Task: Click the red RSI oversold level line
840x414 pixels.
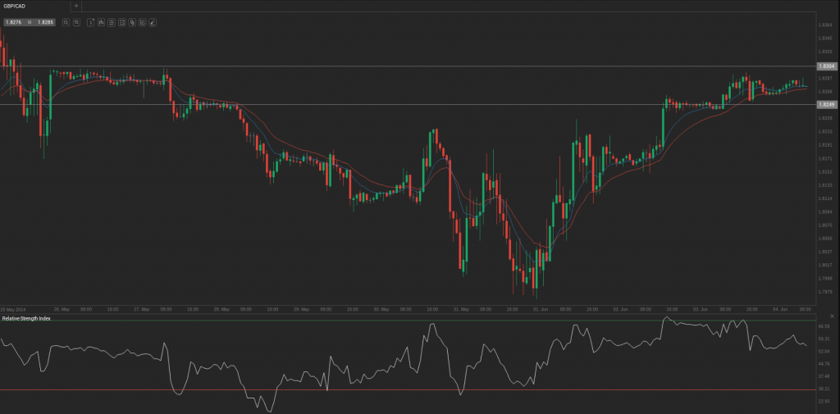Action: 409,390
